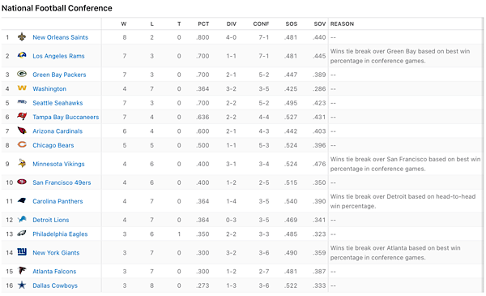Click the SOS column header
Screen dimensions: 486x296
coord(292,24)
